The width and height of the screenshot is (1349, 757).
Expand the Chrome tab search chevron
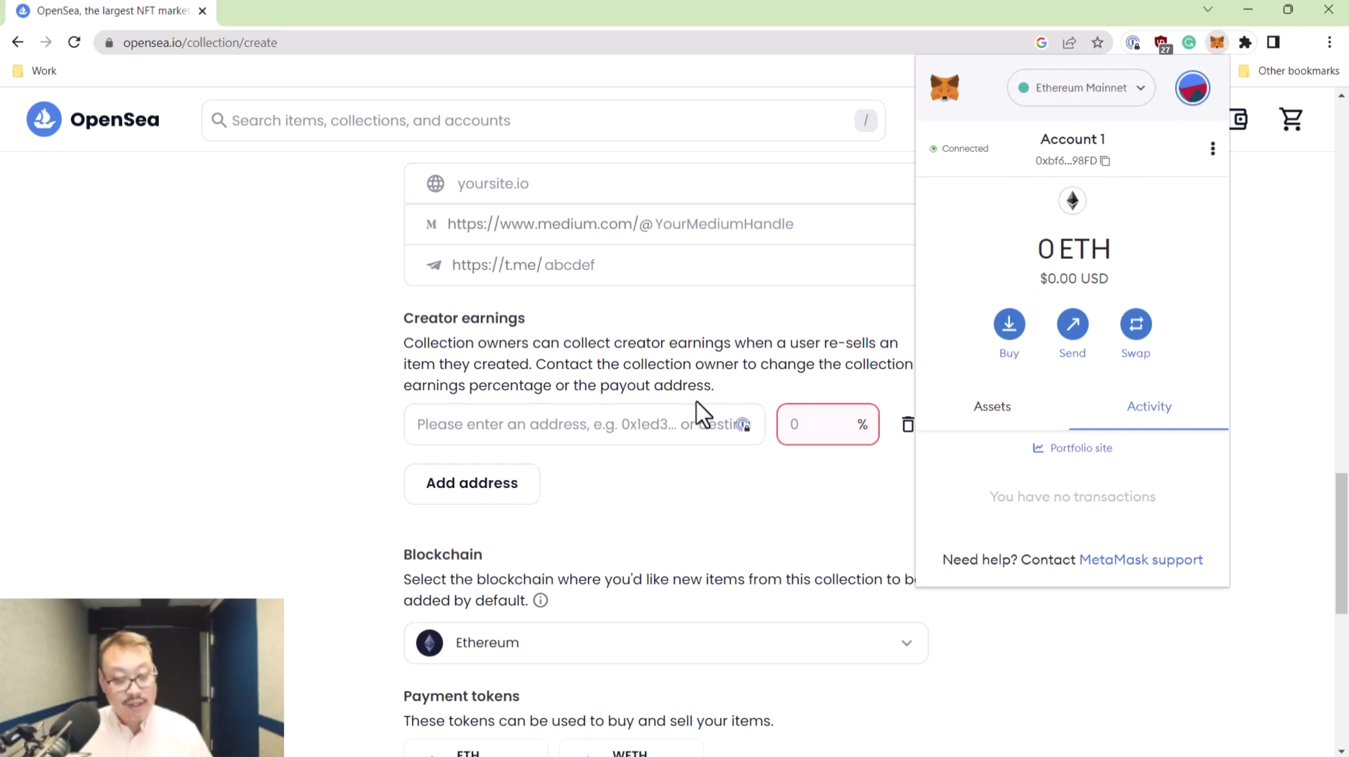(1208, 9)
